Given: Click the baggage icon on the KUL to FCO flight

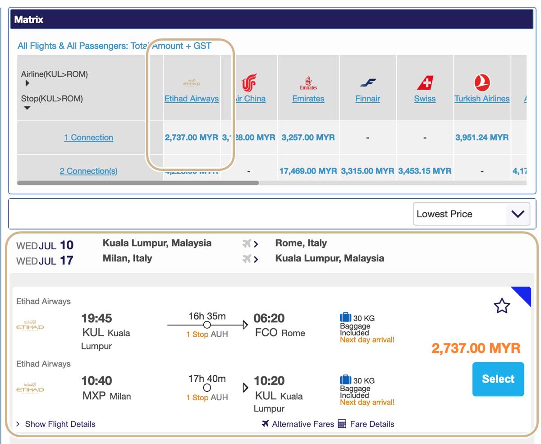Looking at the screenshot, I should coord(345,317).
